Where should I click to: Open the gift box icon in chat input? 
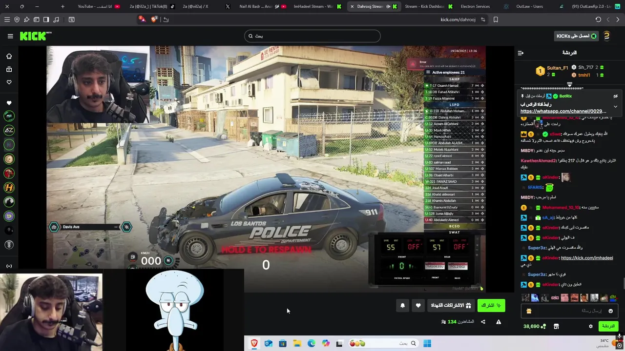528,311
